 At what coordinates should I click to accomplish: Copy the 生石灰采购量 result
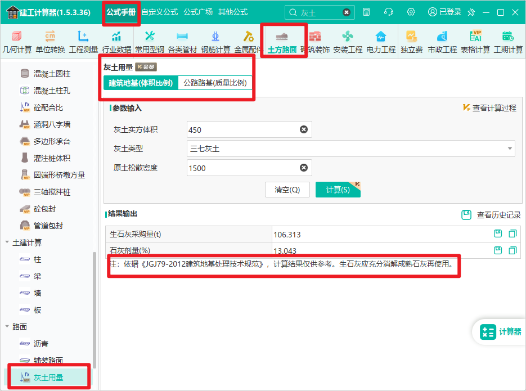[x=512, y=233]
